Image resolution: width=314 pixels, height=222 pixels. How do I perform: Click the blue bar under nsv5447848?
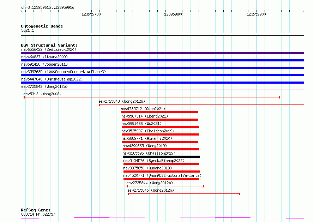click(x=162, y=83)
